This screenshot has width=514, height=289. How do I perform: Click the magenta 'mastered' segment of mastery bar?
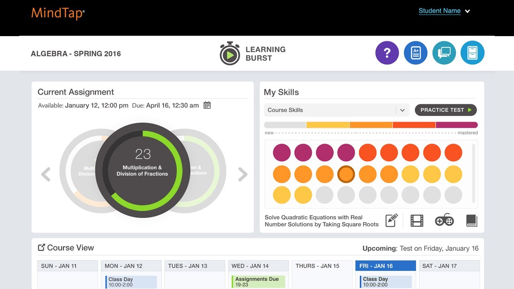point(457,125)
